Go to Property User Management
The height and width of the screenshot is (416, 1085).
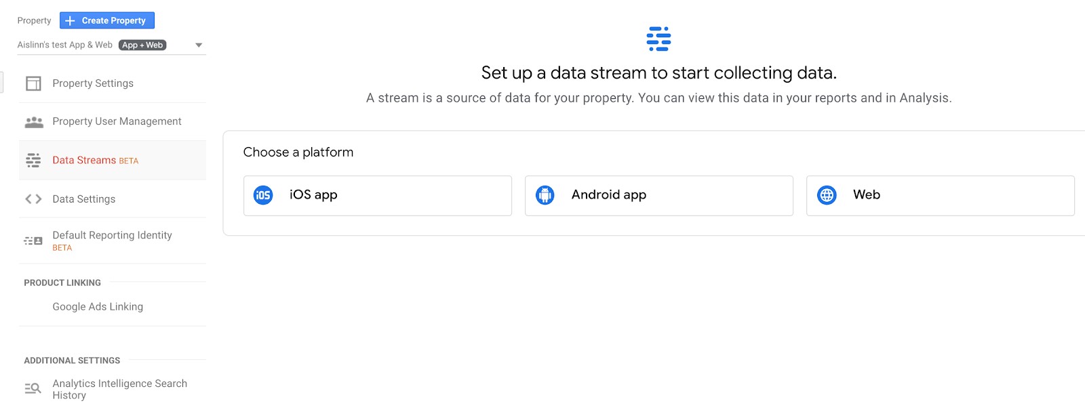pos(117,121)
